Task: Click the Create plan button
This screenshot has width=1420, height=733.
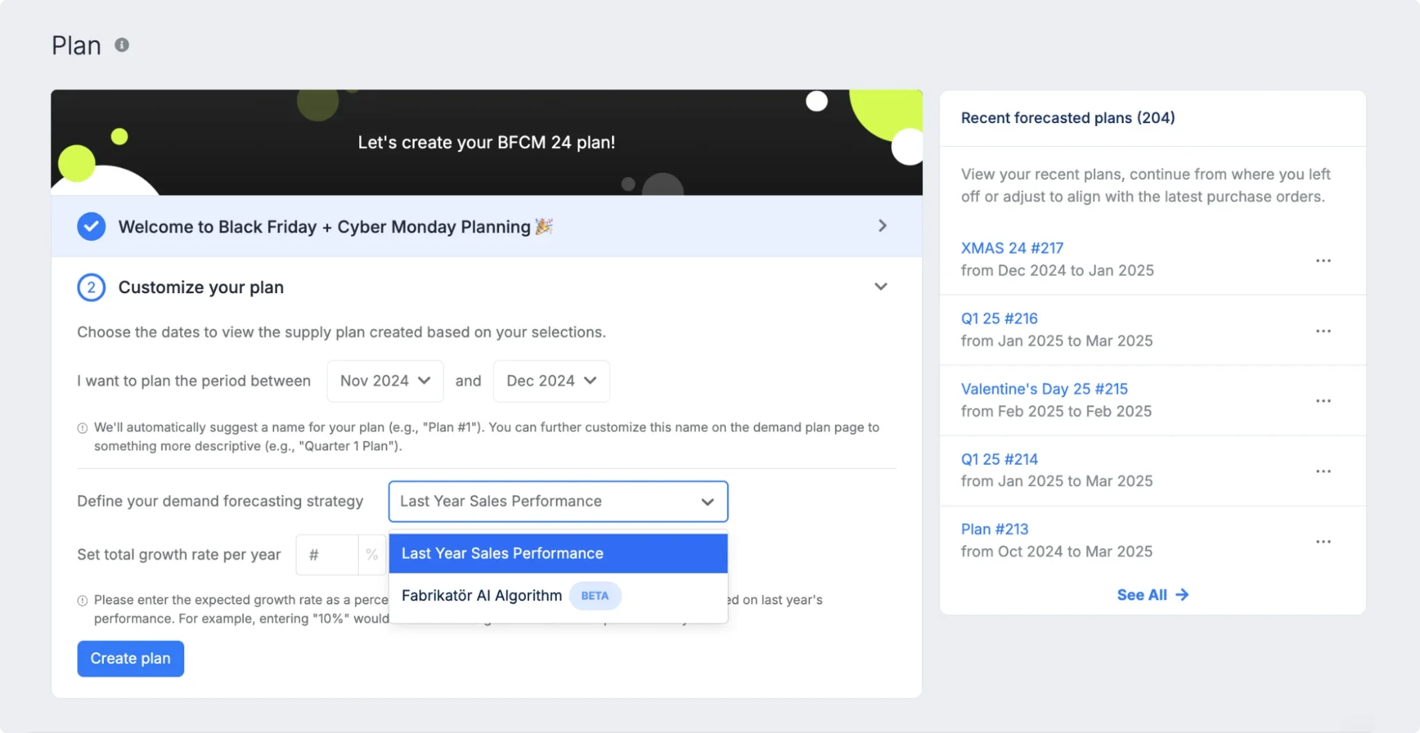Action: 130,658
